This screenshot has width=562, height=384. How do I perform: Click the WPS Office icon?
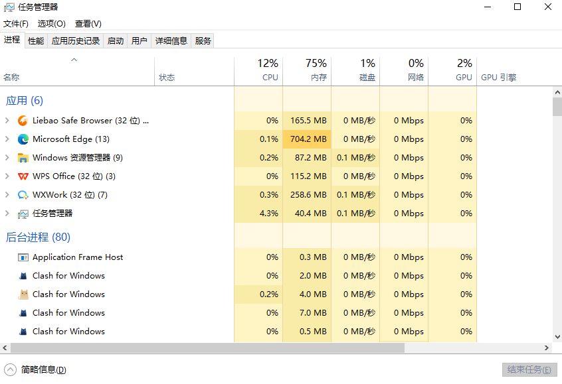(x=23, y=176)
